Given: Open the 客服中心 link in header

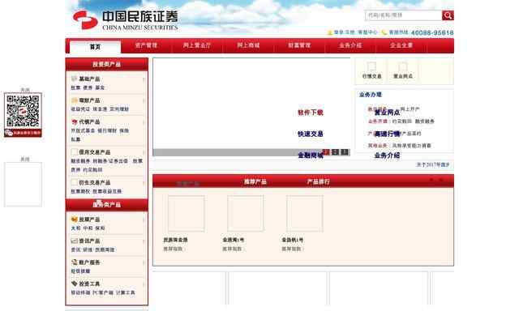Looking at the screenshot, I should [367, 32].
